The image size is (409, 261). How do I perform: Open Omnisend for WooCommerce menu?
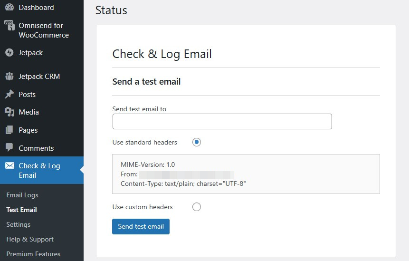coord(44,30)
